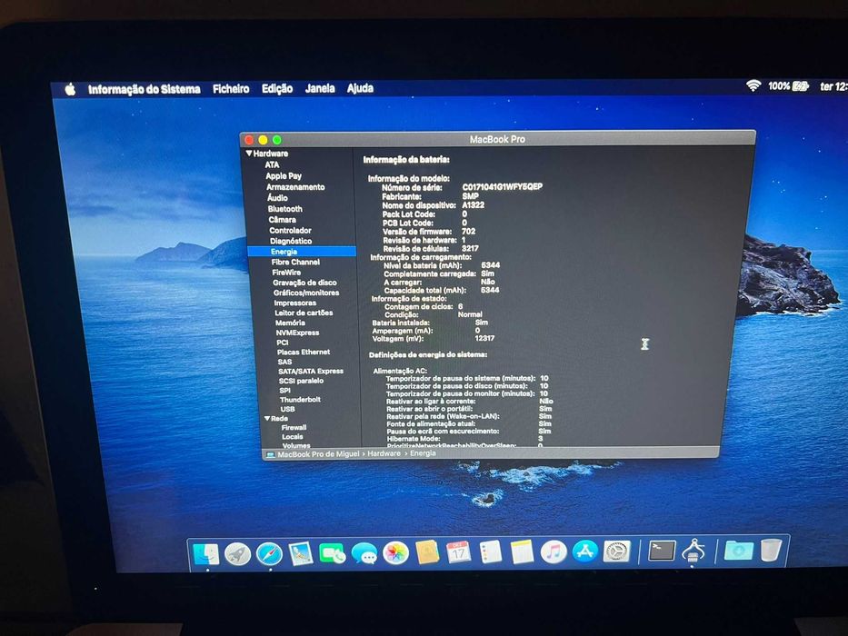Open Finder from the dock

[206, 553]
